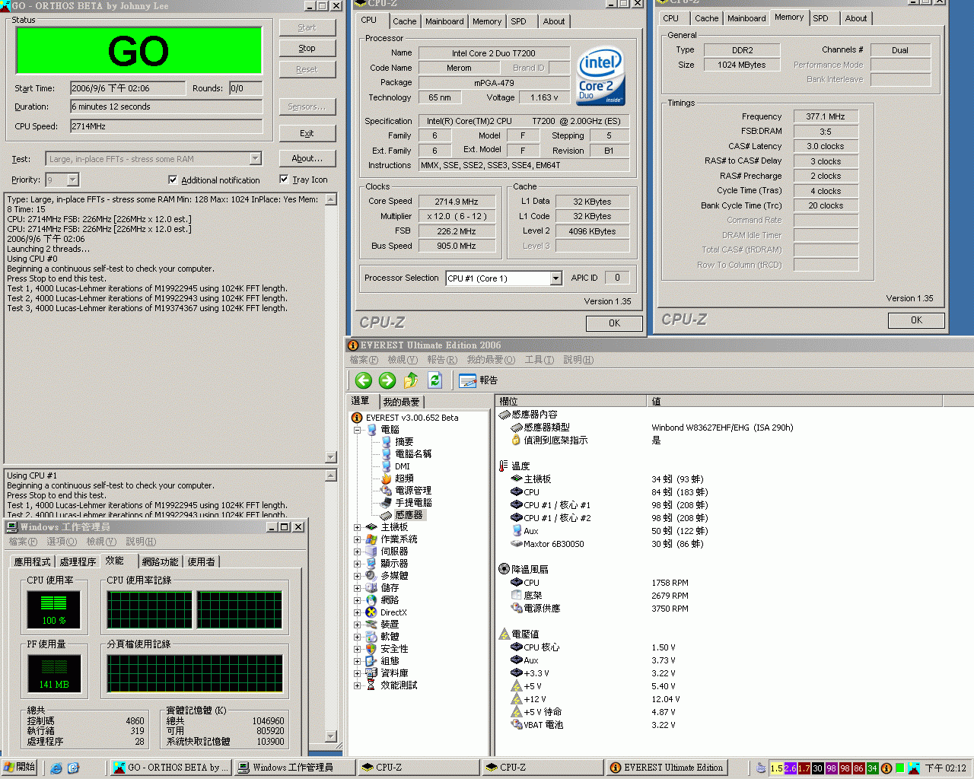974x779 pixels.
Task: Switch to 我的最愛 tab in EVEREST panel
Action: pos(401,402)
